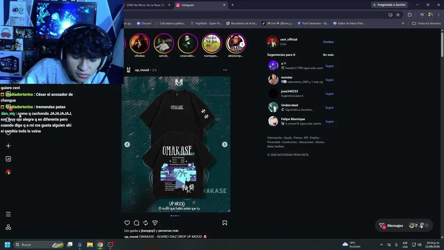Click the install app icon in address bar

(391, 15)
